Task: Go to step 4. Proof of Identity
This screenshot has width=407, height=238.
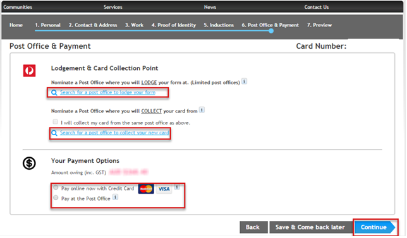Action: tap(174, 25)
